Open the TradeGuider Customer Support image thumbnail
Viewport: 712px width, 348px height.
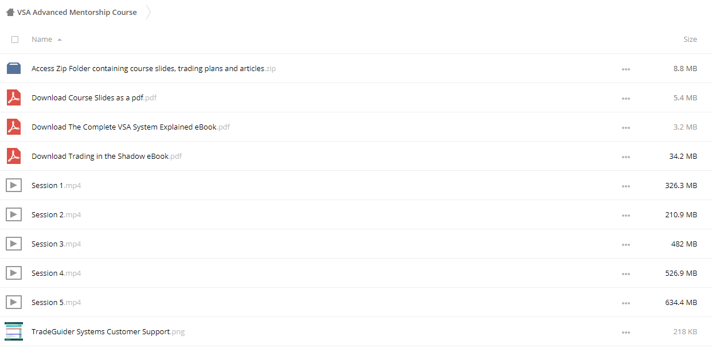[14, 331]
